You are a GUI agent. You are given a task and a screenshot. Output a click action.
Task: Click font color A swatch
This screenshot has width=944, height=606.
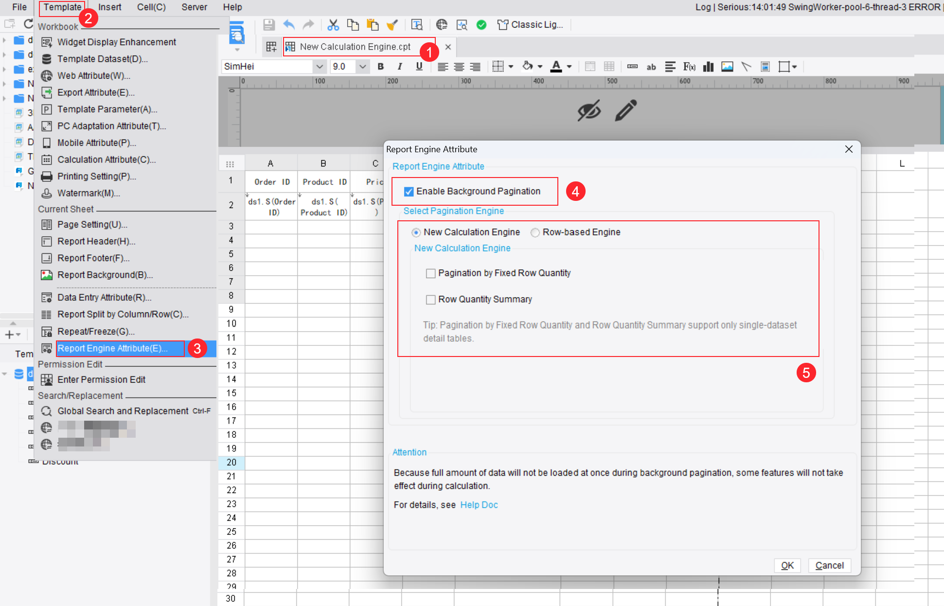click(556, 67)
